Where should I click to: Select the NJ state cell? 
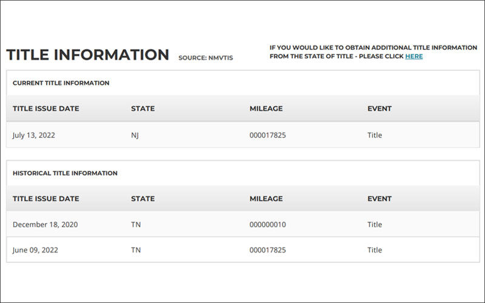tap(135, 135)
